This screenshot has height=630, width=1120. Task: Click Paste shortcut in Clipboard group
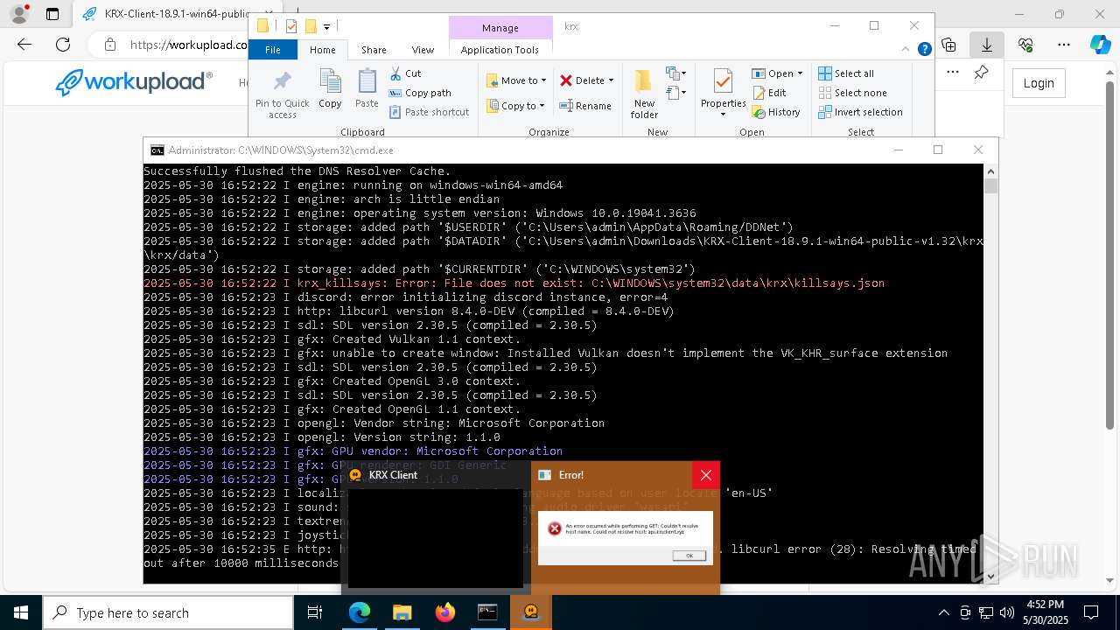tap(429, 112)
